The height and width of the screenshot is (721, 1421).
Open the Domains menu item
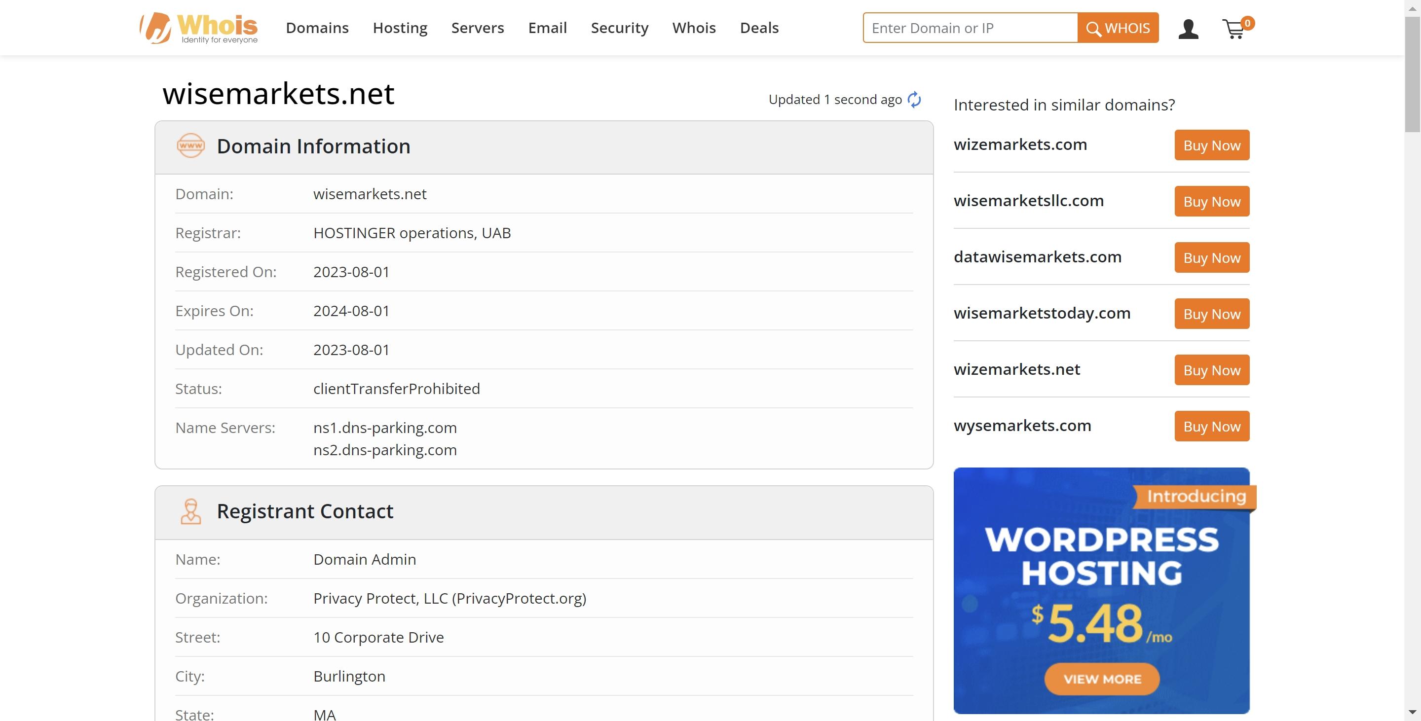click(316, 28)
